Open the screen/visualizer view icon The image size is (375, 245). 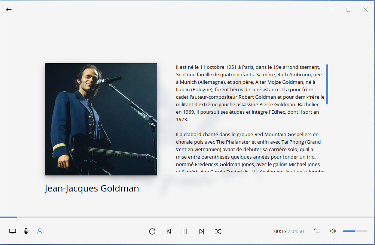click(13, 231)
